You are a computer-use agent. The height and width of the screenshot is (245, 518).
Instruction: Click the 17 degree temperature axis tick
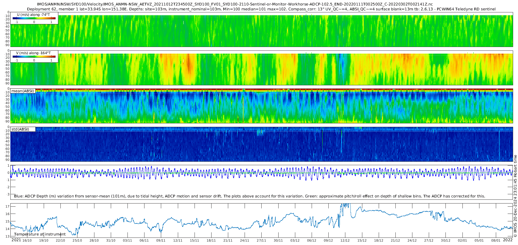pyautogui.click(x=7, y=206)
